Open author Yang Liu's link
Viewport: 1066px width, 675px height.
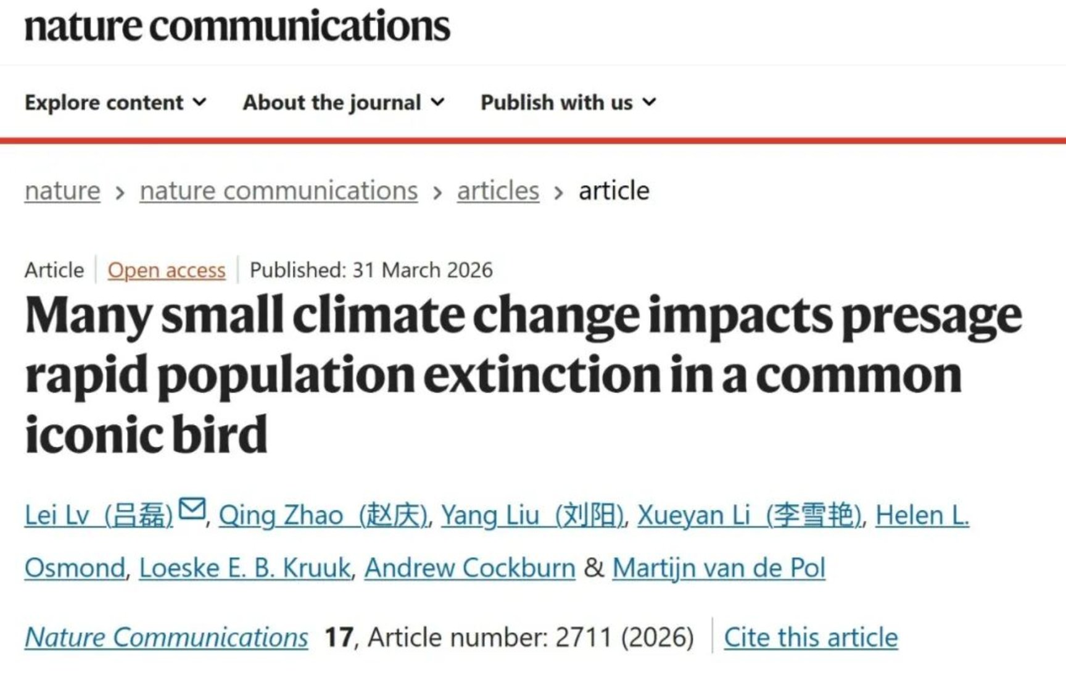tap(532, 516)
